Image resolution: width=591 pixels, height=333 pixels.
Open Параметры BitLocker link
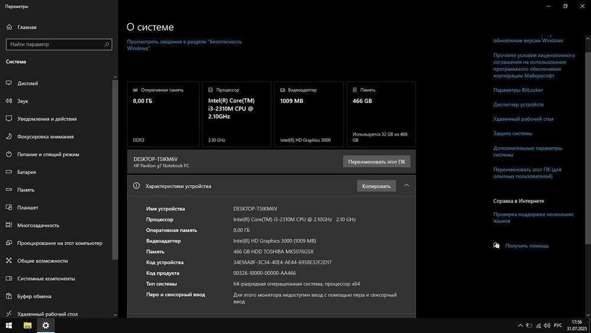point(518,90)
